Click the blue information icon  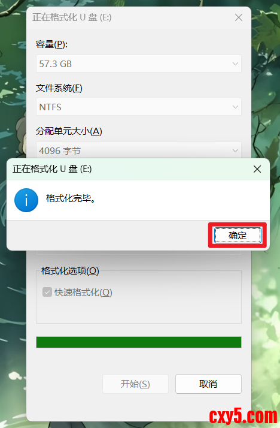click(26, 200)
